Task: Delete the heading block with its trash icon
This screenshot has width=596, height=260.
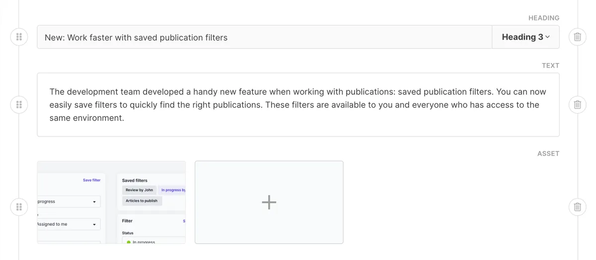Action: tap(577, 37)
